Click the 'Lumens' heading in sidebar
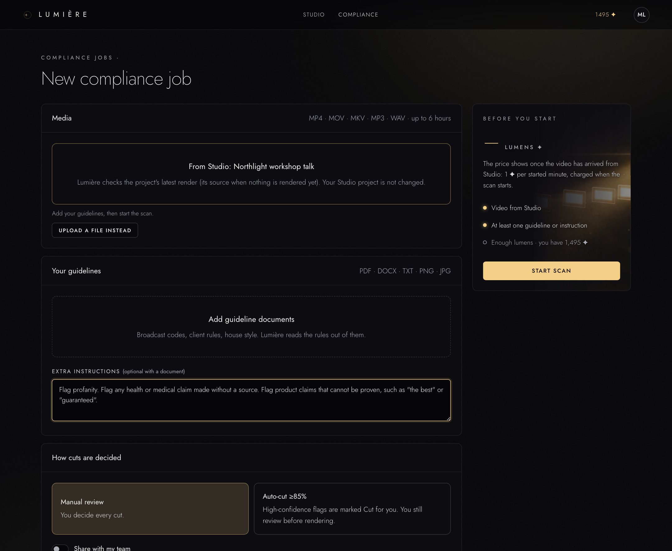672x551 pixels. (x=523, y=147)
